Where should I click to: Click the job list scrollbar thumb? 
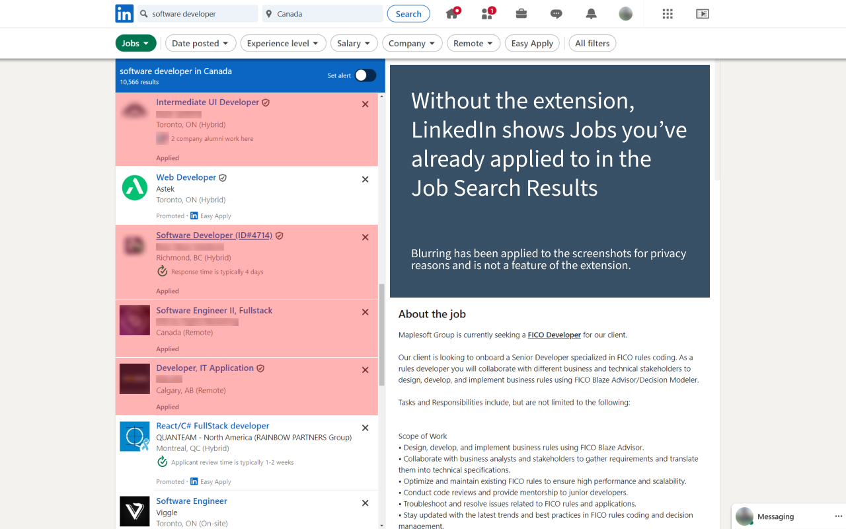(x=381, y=335)
